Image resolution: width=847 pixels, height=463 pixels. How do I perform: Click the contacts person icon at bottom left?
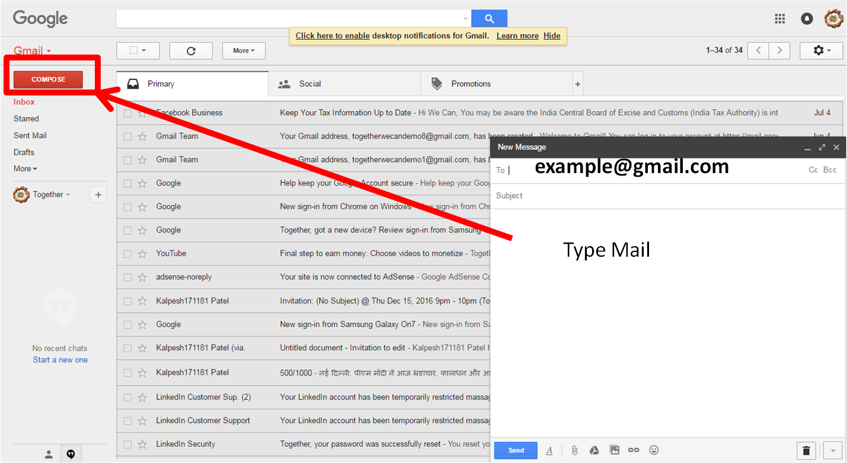pyautogui.click(x=49, y=455)
